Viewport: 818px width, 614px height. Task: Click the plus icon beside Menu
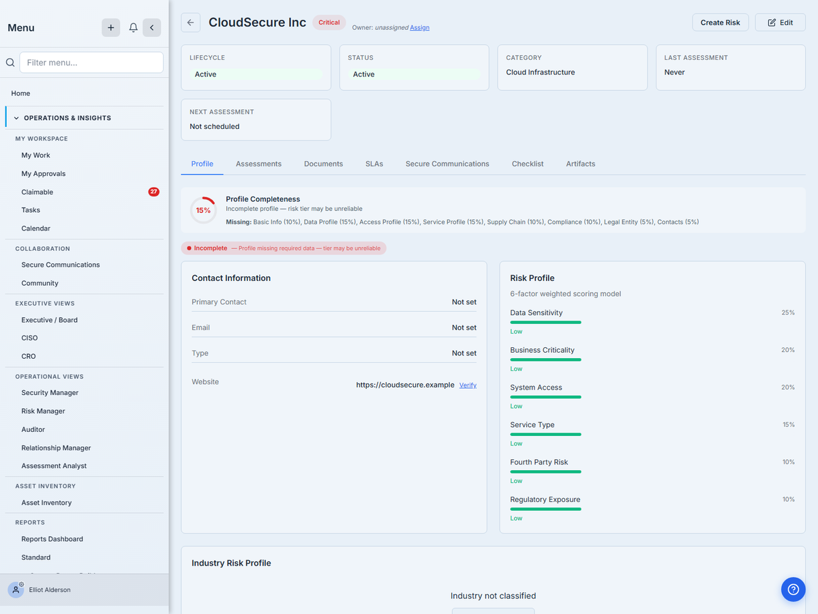(111, 28)
